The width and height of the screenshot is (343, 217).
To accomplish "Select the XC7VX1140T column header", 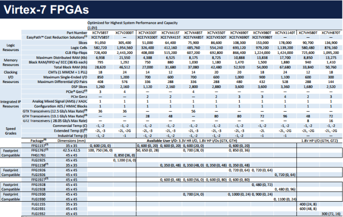I will pyautogui.click(x=285, y=32).
